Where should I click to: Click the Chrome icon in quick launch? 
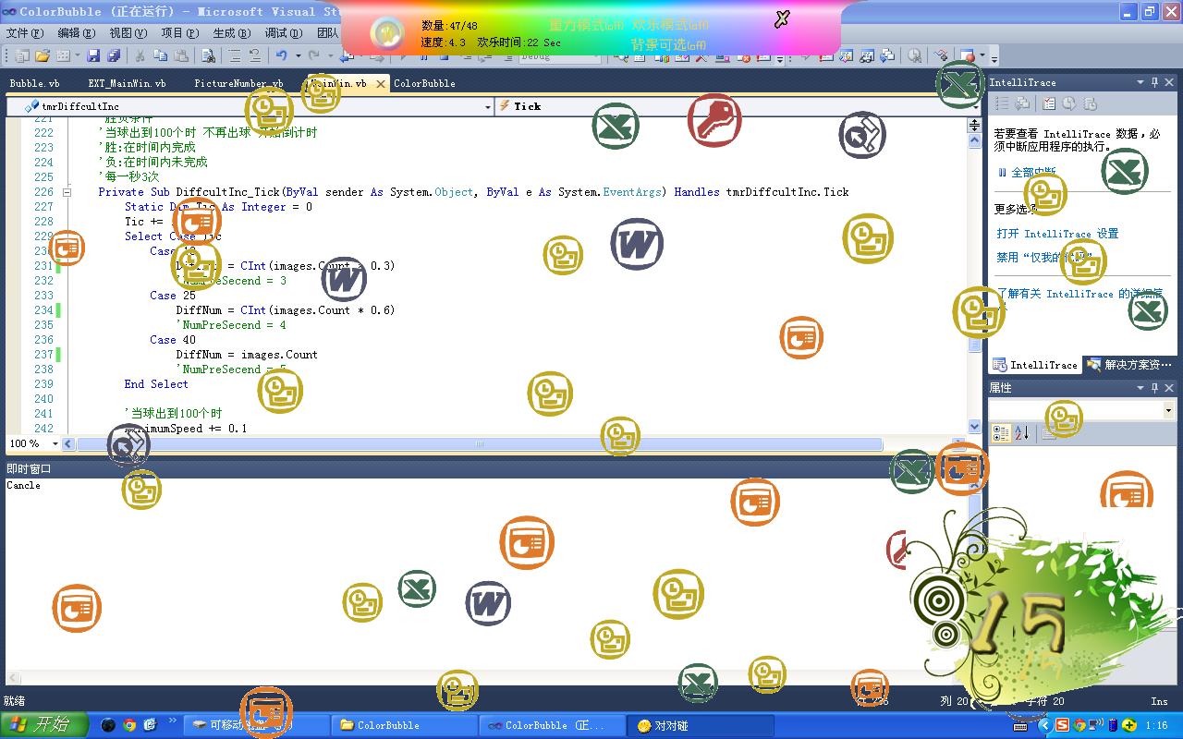click(129, 725)
